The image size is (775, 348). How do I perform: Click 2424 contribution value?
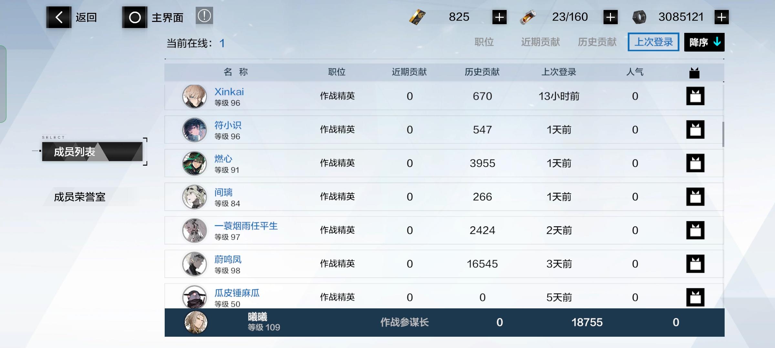point(482,230)
